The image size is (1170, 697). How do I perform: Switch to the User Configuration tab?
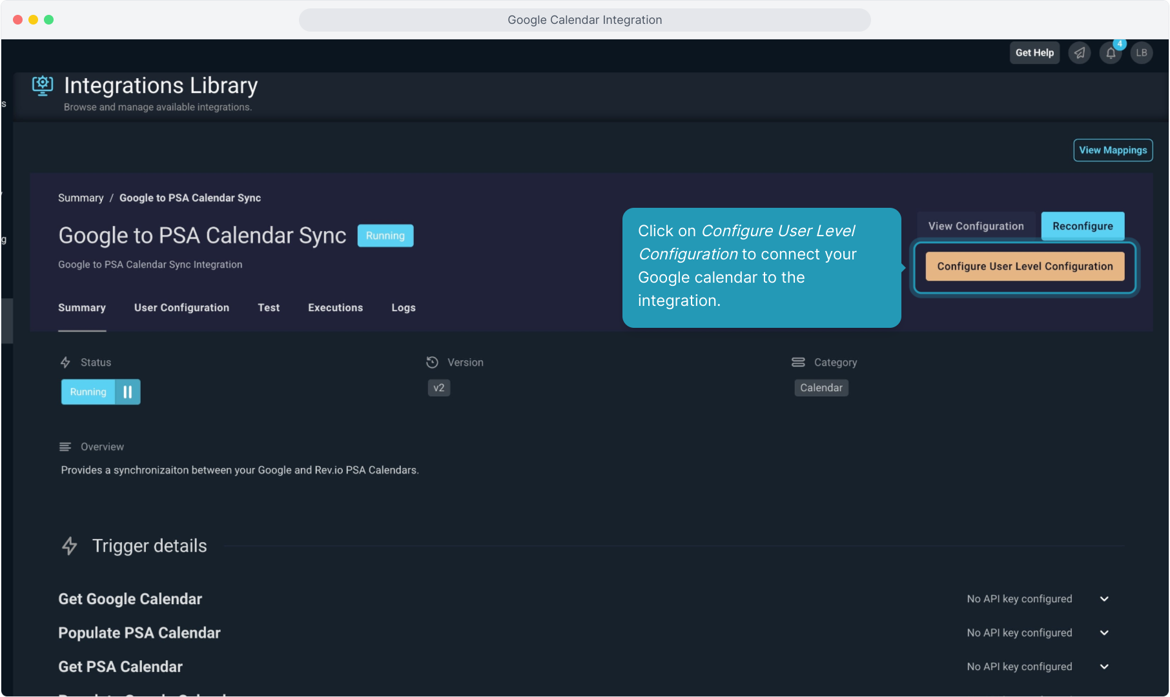pyautogui.click(x=181, y=308)
